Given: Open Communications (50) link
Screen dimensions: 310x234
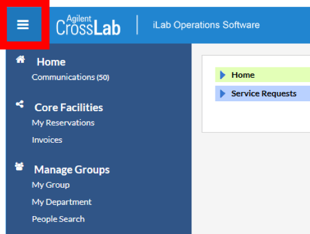Looking at the screenshot, I should (x=70, y=77).
